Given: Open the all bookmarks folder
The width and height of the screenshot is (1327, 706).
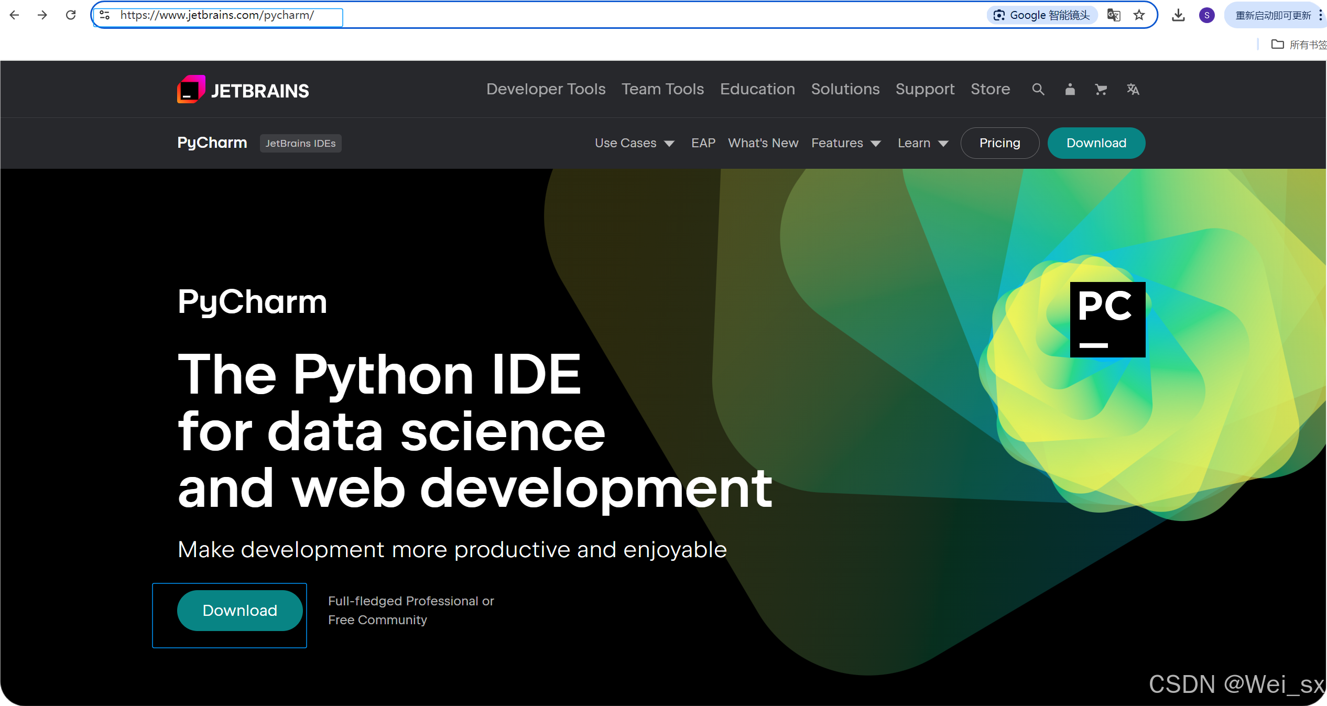Looking at the screenshot, I should tap(1299, 45).
